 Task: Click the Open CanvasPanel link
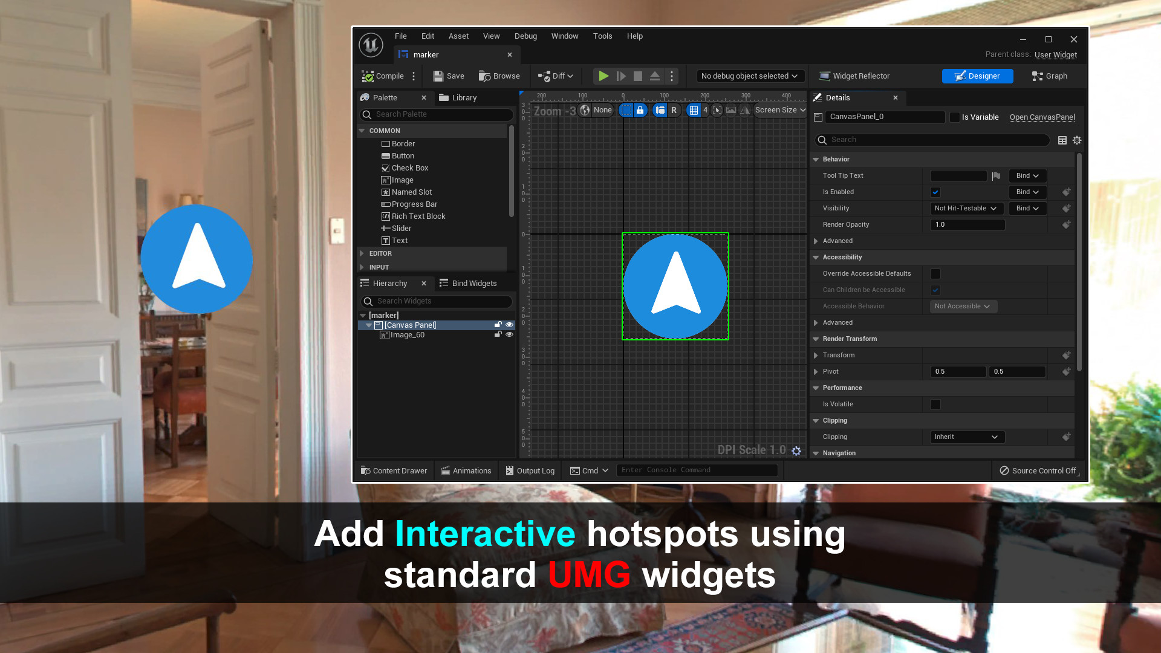pos(1042,117)
